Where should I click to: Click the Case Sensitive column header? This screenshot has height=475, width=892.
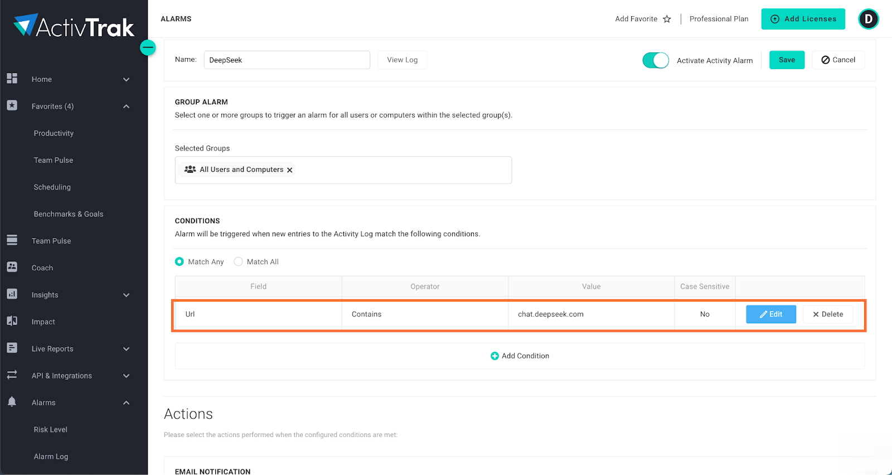click(705, 287)
